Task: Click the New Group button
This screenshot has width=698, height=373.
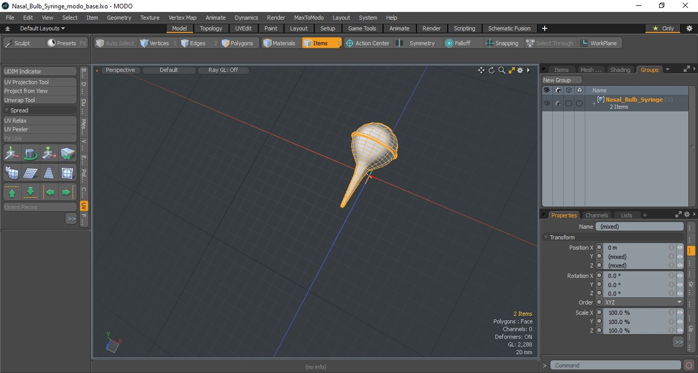Action: (562, 80)
